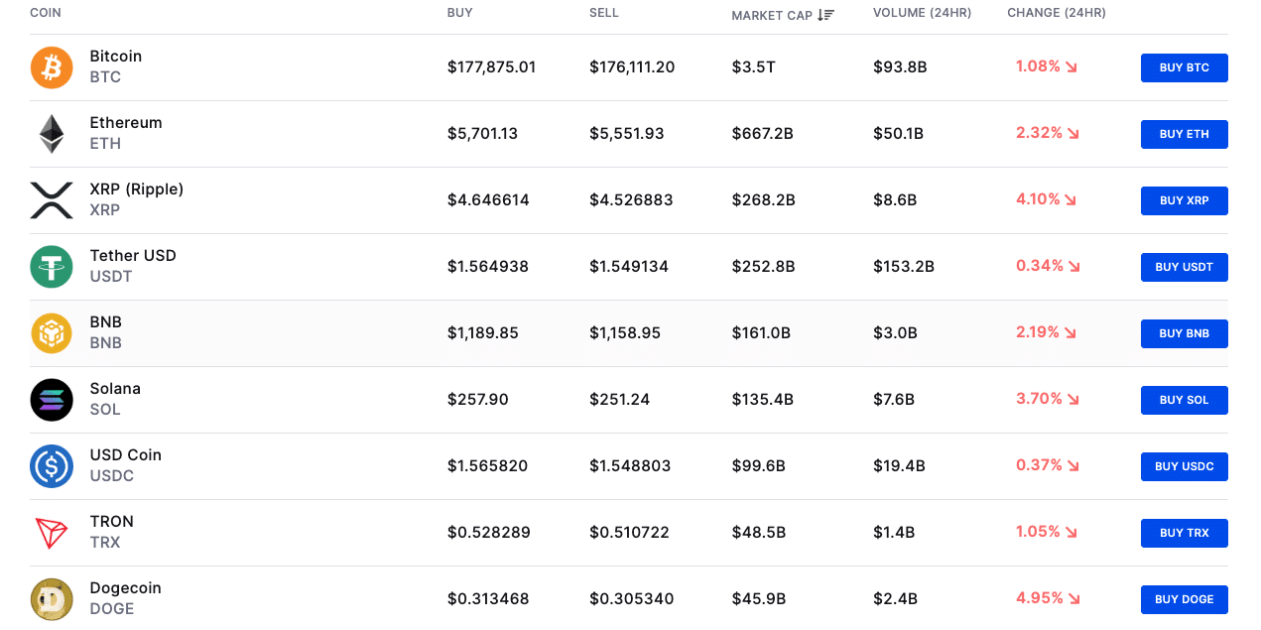Sort table by Volume (24HR) header

tap(922, 13)
